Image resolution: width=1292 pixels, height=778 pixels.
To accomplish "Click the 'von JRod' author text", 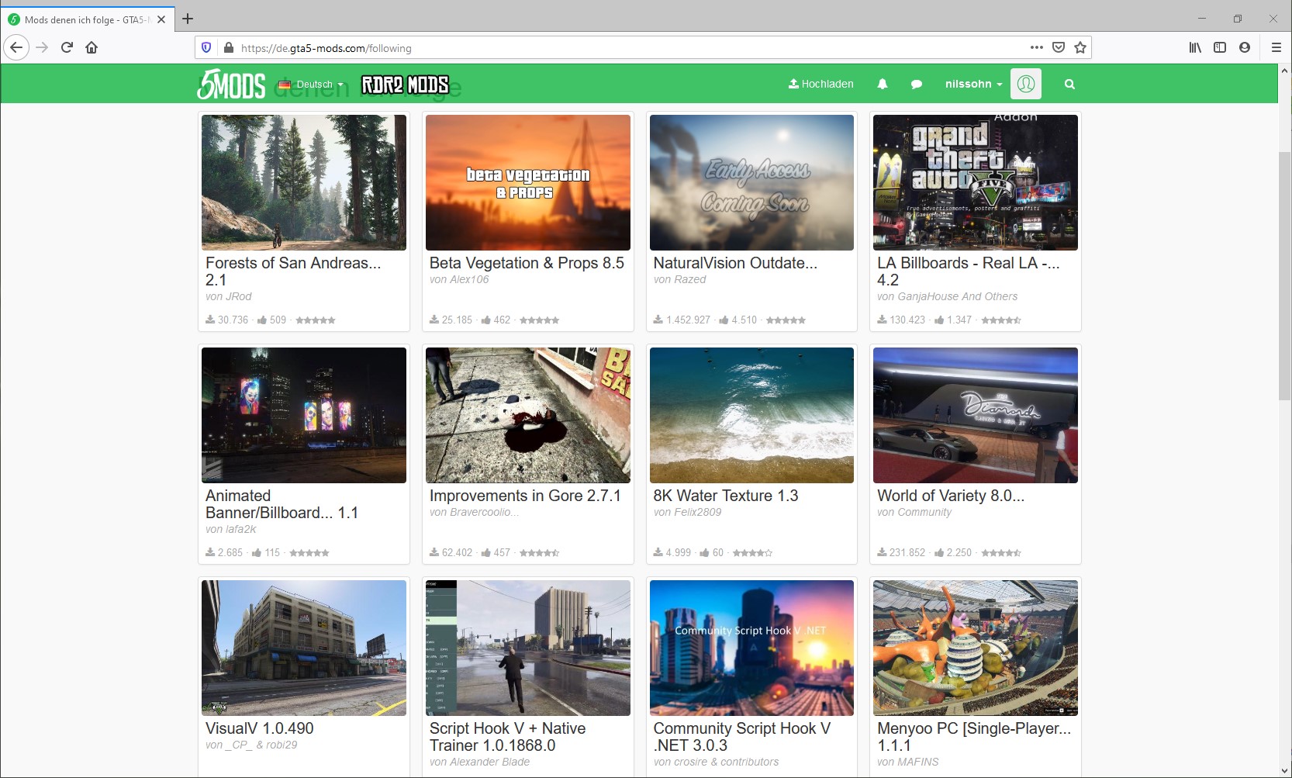I will (229, 296).
